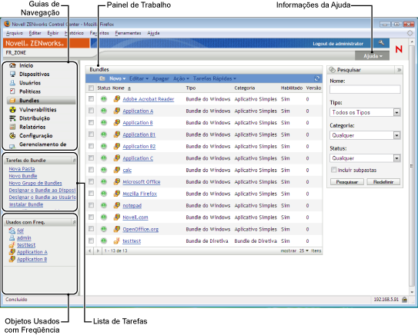
Task: Check the testtest row checkbox
Action: (x=91, y=240)
